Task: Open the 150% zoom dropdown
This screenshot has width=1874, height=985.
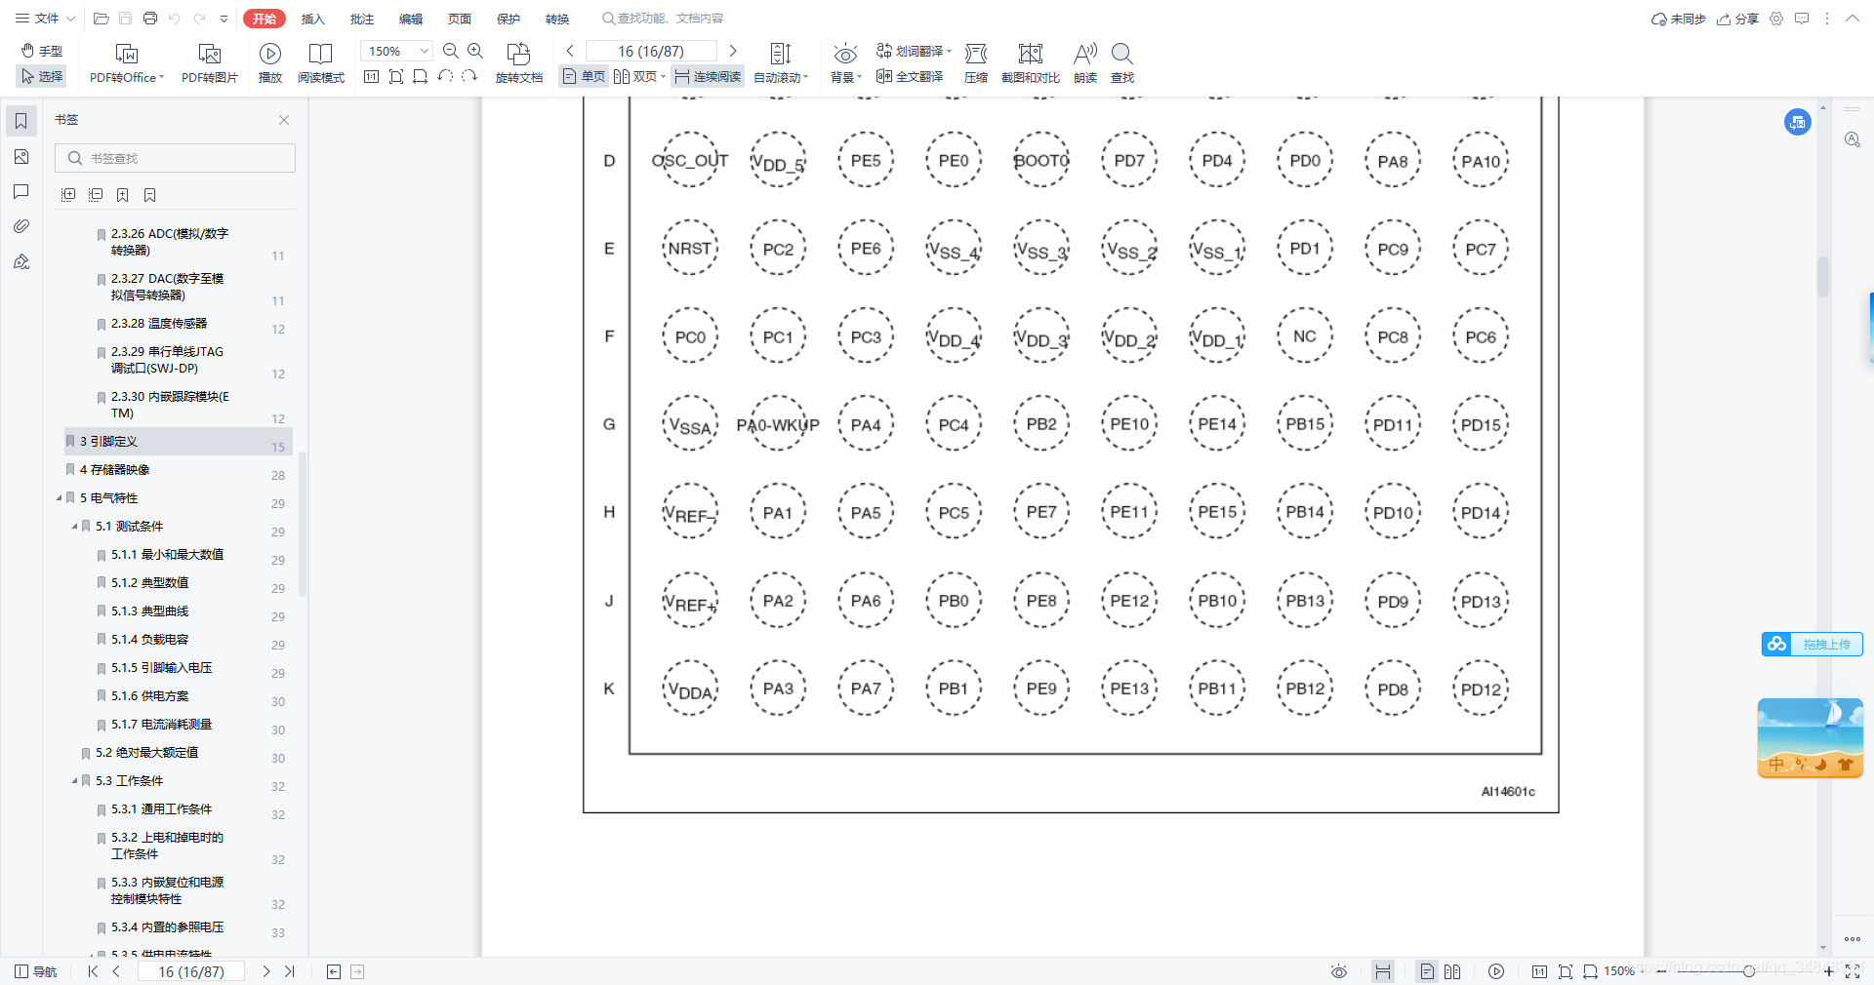Action: point(425,51)
